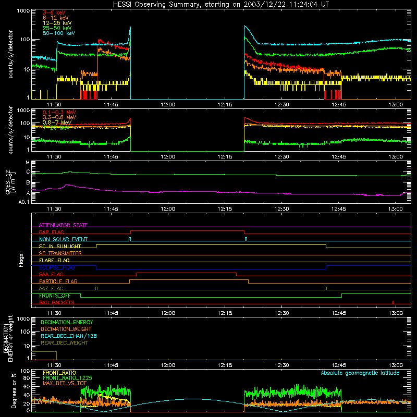The image size is (417, 417).
Task: Click the 60 tick on the Degrees or % axis
Action: click(27, 387)
